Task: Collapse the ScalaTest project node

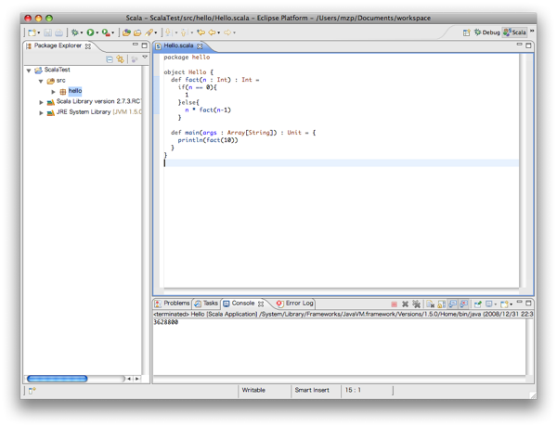Action: (29, 71)
